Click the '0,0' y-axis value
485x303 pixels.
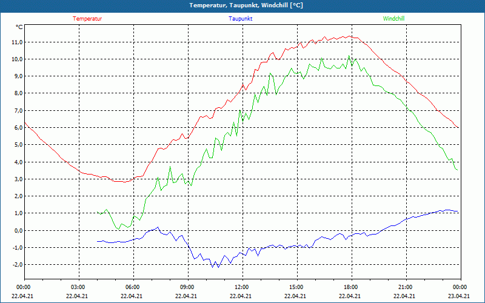[x=18, y=230]
